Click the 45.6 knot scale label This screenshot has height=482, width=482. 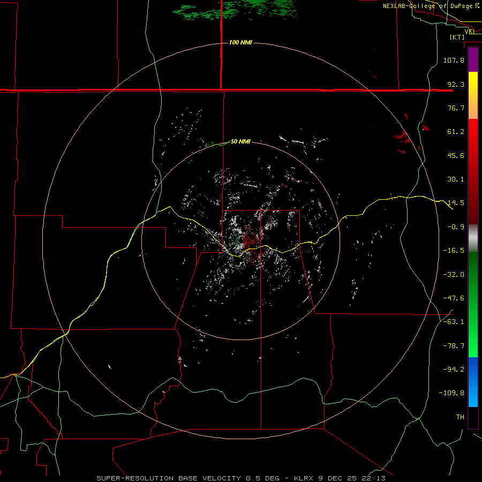click(x=456, y=155)
